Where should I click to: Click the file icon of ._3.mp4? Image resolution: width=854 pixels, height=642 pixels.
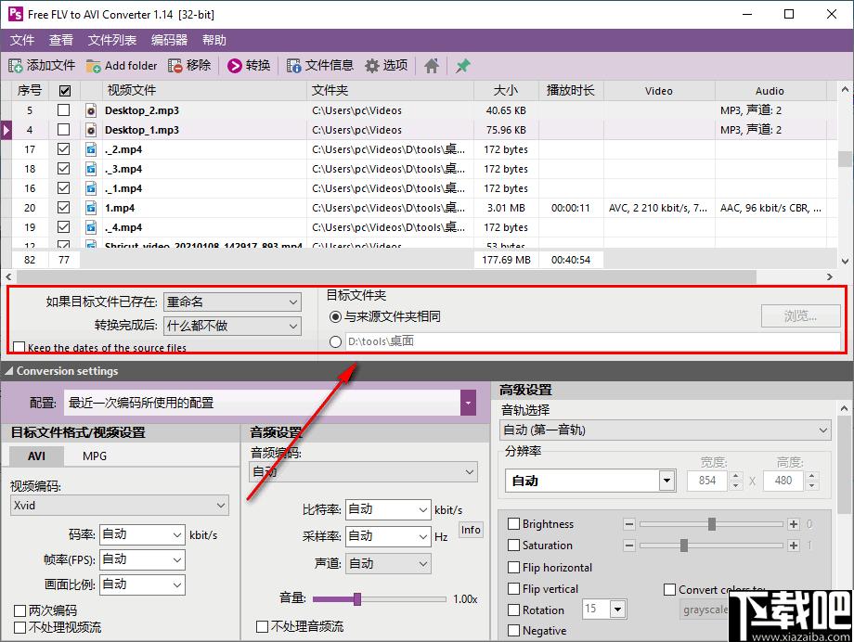tap(91, 169)
